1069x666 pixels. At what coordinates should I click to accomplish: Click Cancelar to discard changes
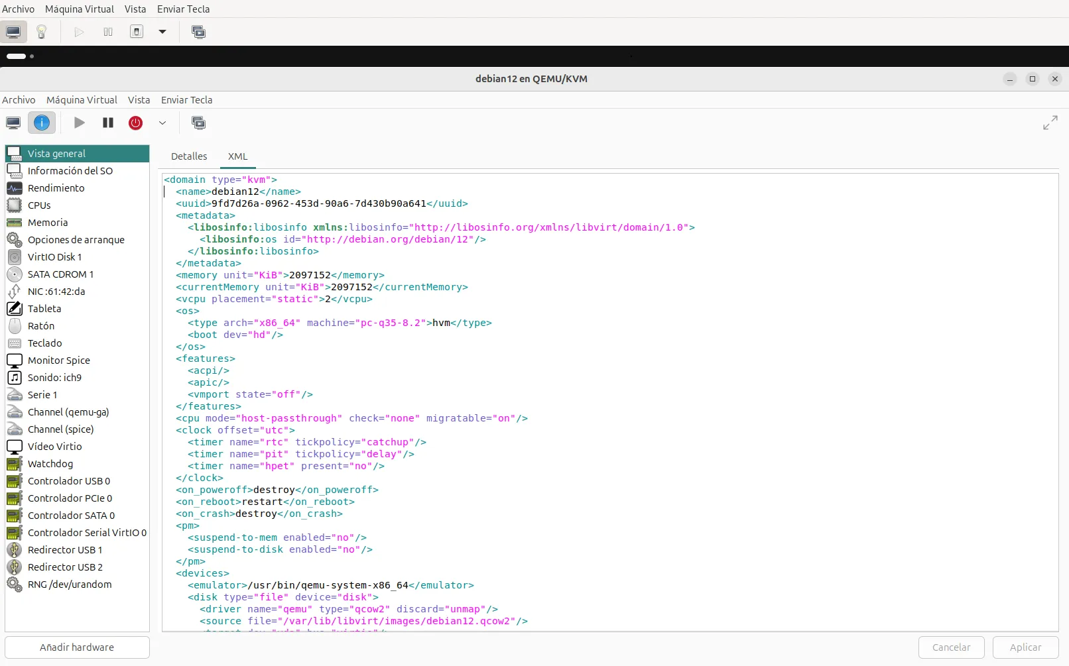coord(951,647)
